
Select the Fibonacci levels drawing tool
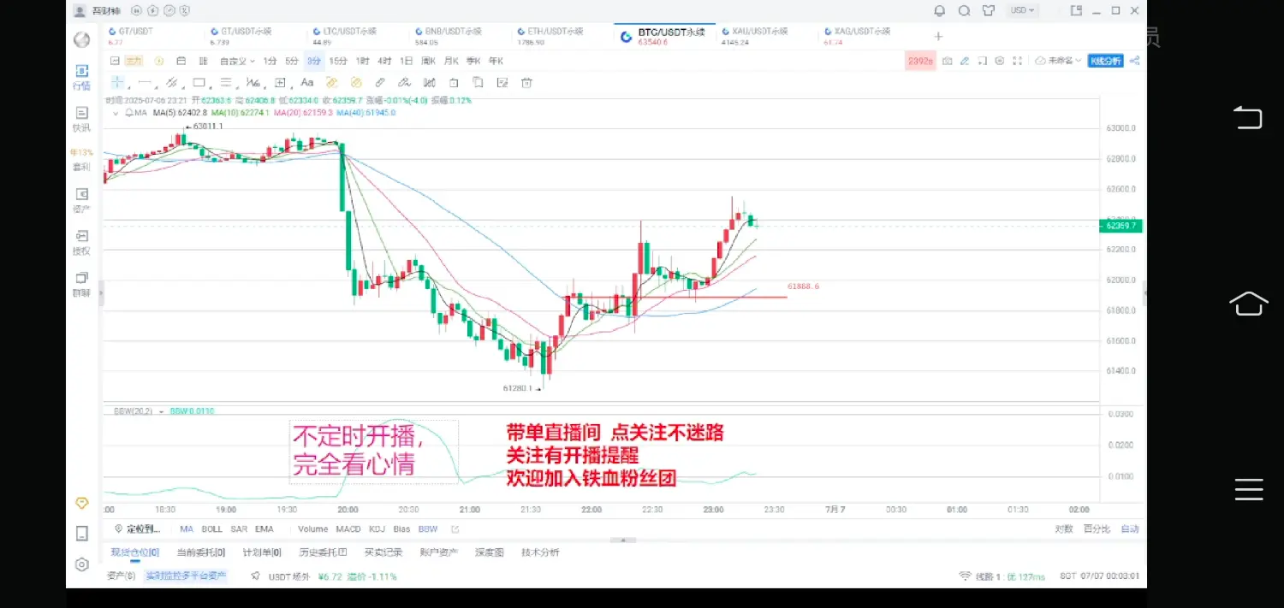tap(226, 83)
